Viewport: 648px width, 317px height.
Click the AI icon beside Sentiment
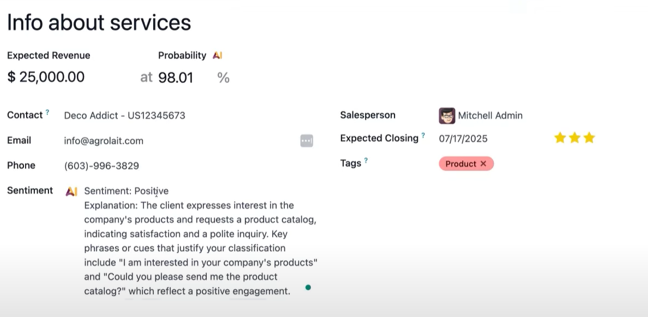pos(71,191)
